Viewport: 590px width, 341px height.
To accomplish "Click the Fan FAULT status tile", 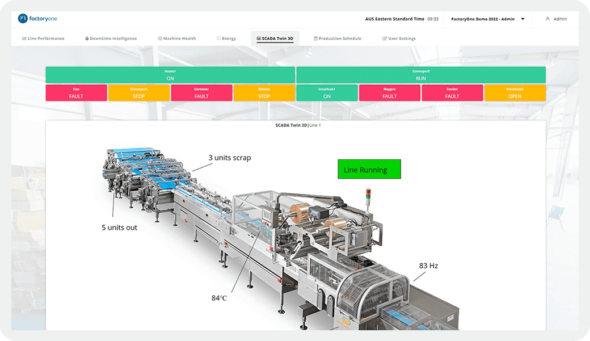I will [x=76, y=93].
